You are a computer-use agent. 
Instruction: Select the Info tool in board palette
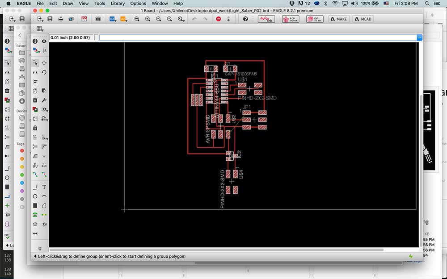pos(35,41)
